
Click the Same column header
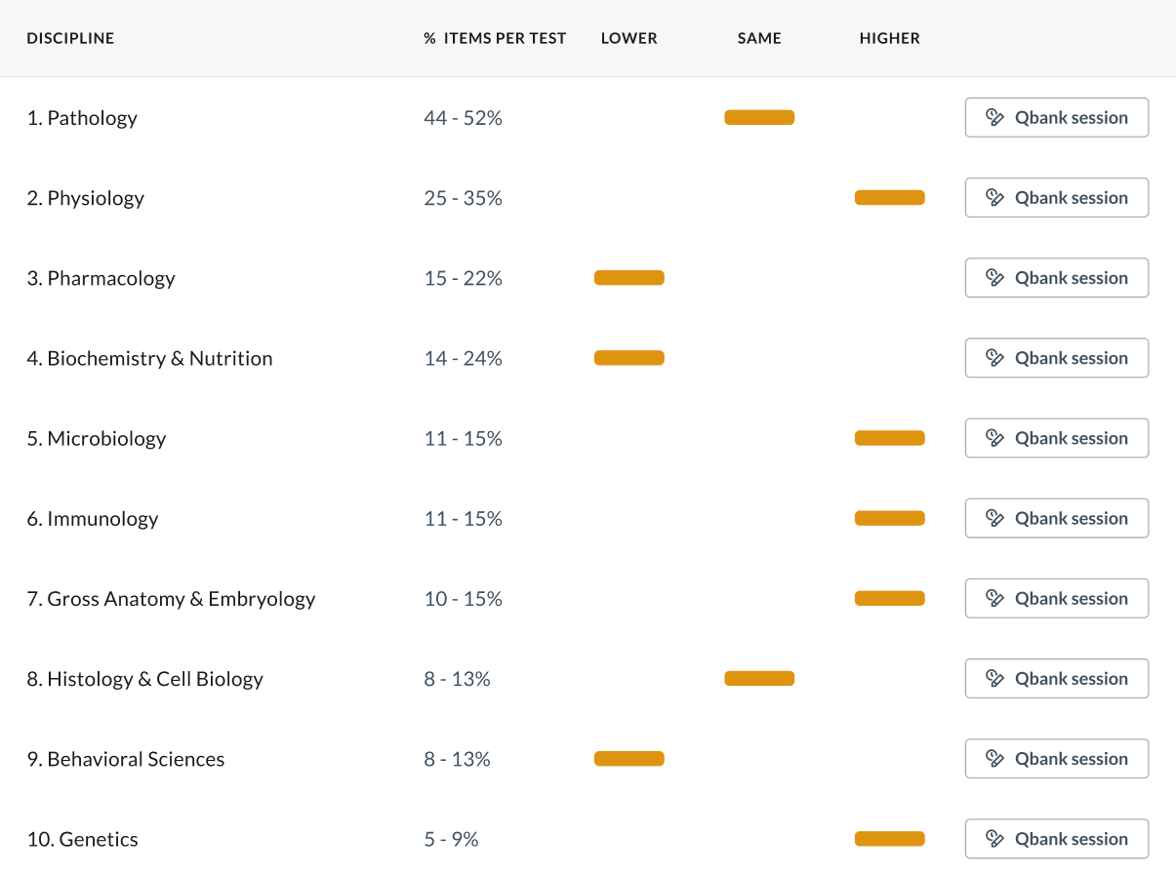click(759, 39)
